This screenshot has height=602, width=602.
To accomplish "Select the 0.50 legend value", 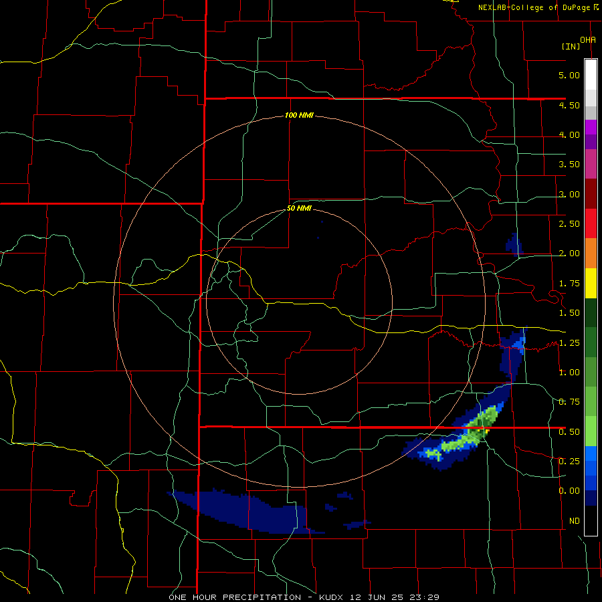I will (x=569, y=432).
